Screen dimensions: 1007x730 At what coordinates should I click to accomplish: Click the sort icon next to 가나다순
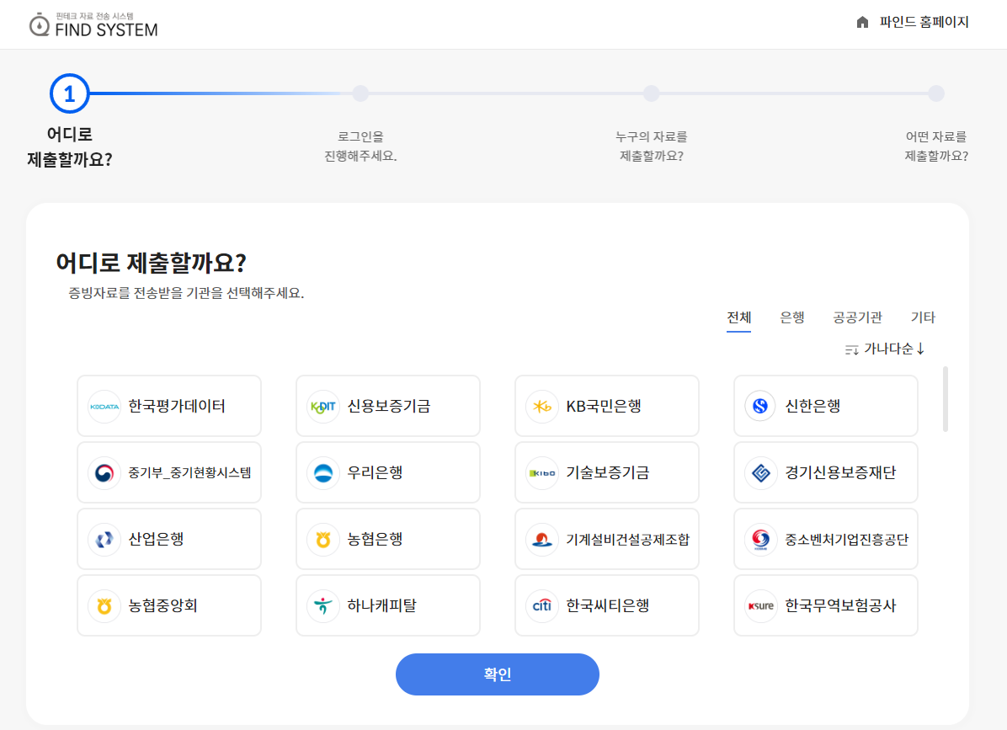pyautogui.click(x=851, y=350)
